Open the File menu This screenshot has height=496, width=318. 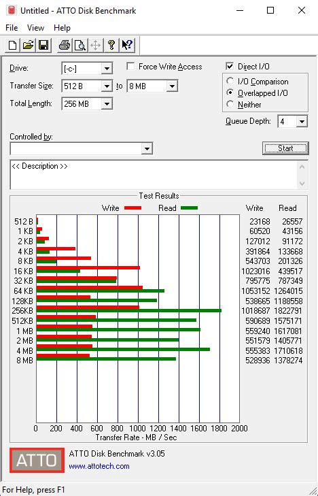pos(12,28)
